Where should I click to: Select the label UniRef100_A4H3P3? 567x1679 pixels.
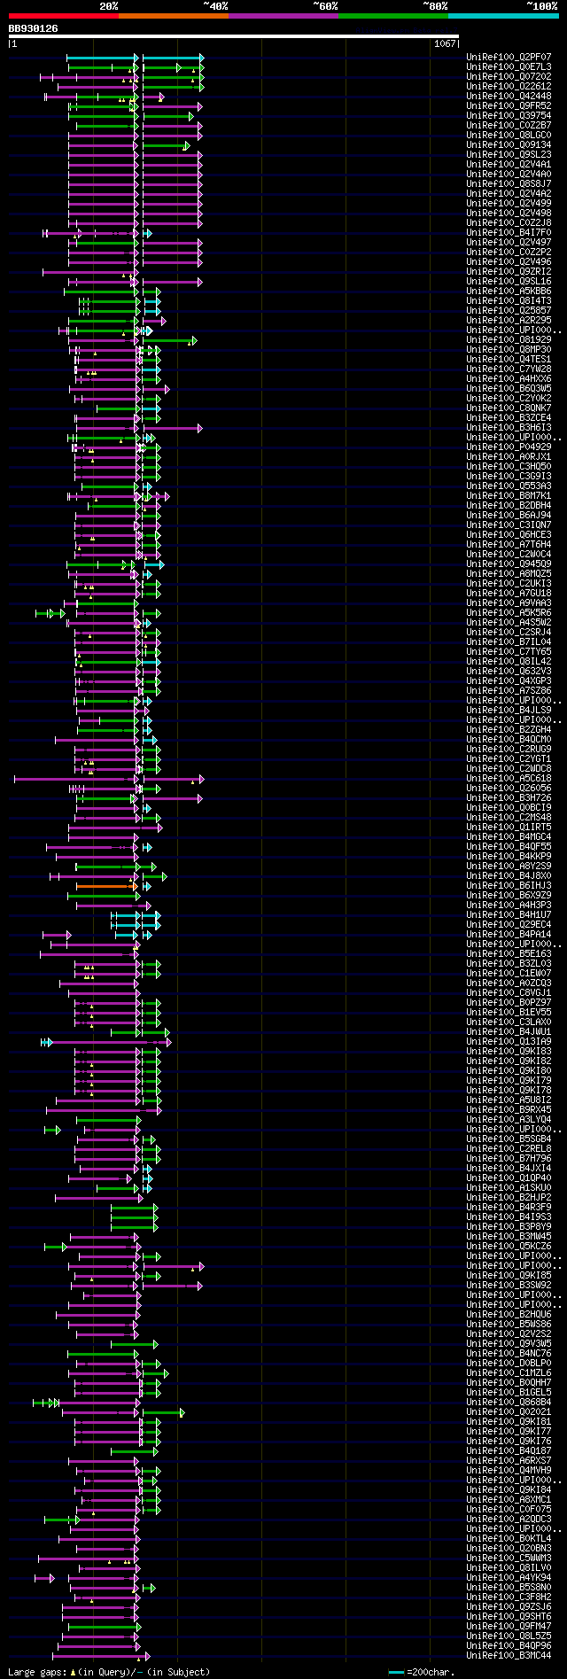509,906
